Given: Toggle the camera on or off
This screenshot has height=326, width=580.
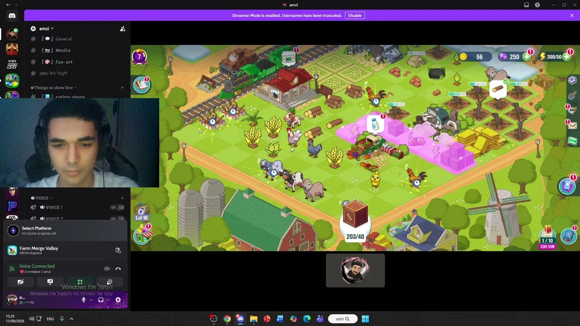Looking at the screenshot, I should pyautogui.click(x=20, y=282).
